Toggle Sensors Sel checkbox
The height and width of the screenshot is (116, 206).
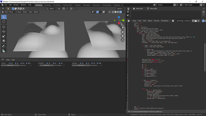[x=10, y=63]
